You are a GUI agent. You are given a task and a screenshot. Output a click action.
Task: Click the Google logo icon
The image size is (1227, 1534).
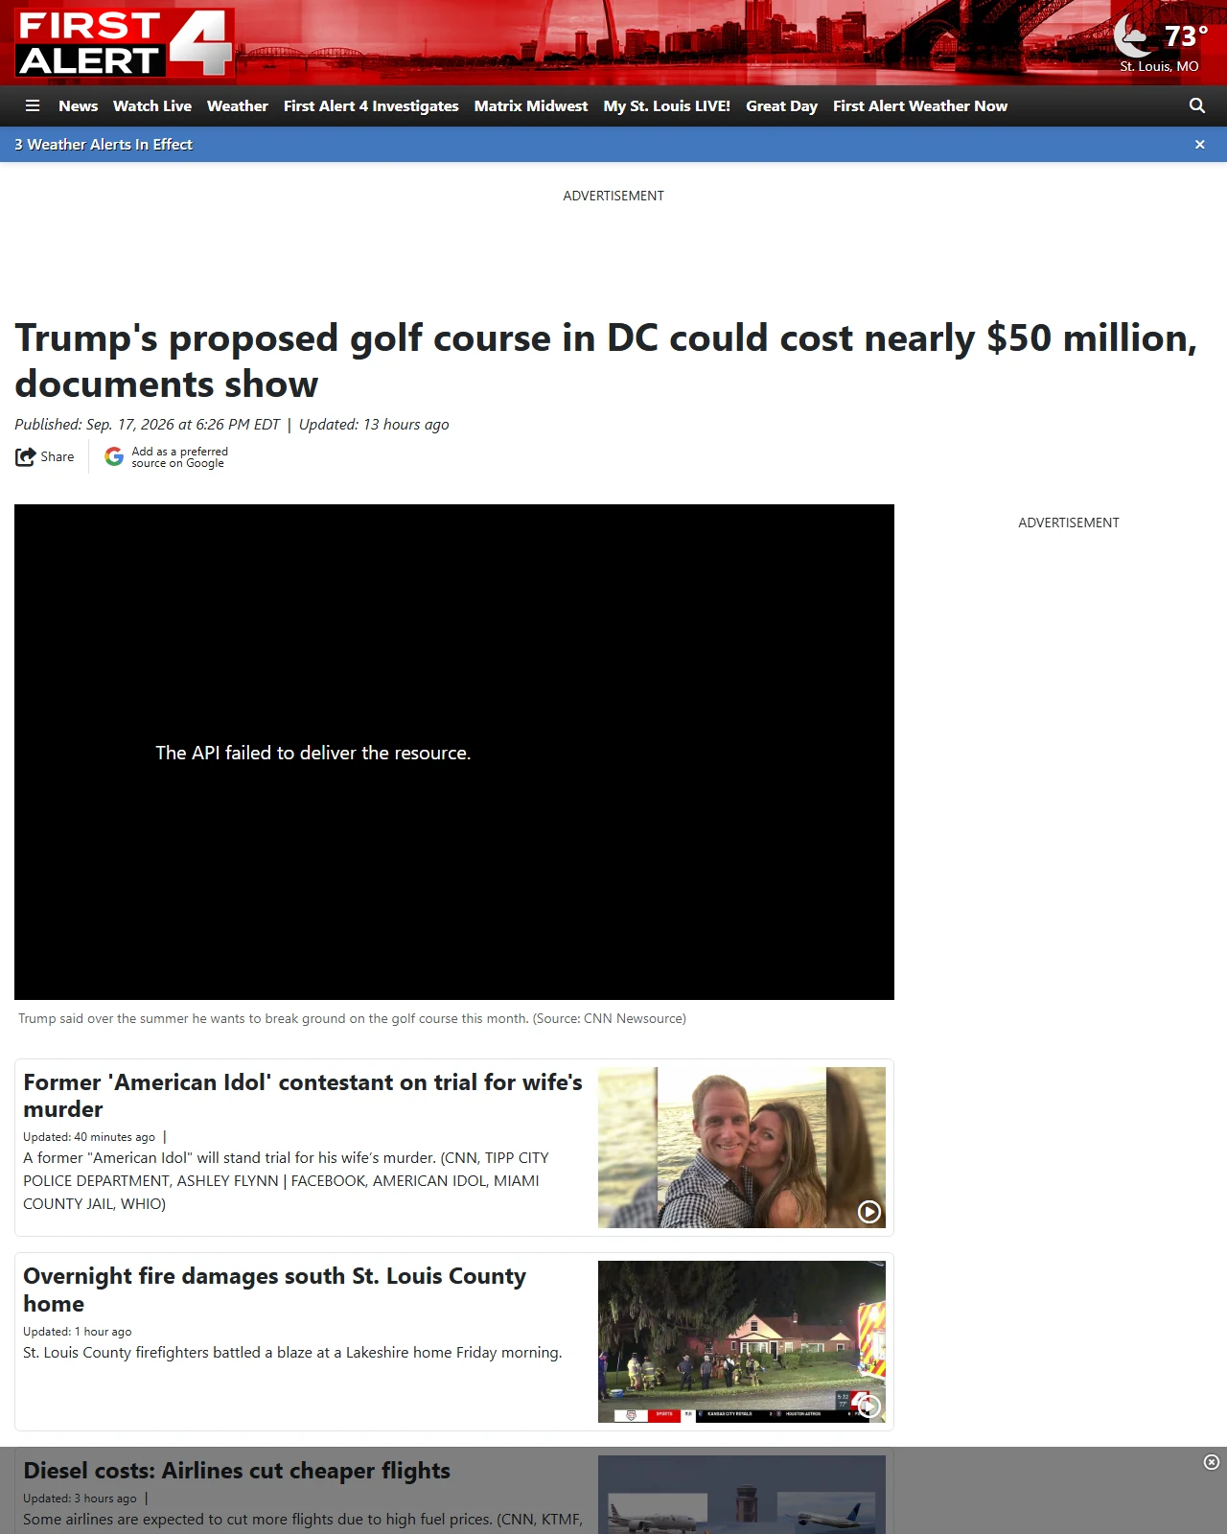click(114, 457)
